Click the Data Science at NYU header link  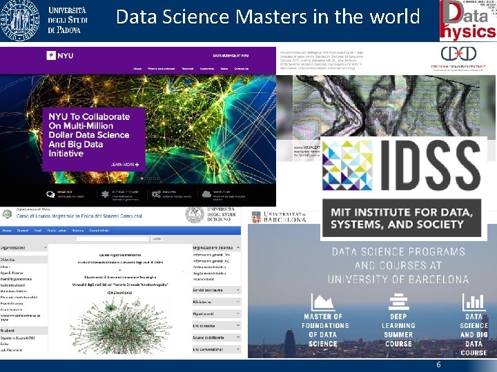pyautogui.click(x=231, y=56)
